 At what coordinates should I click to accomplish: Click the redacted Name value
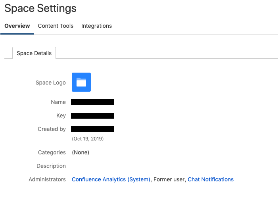pyautogui.click(x=92, y=102)
